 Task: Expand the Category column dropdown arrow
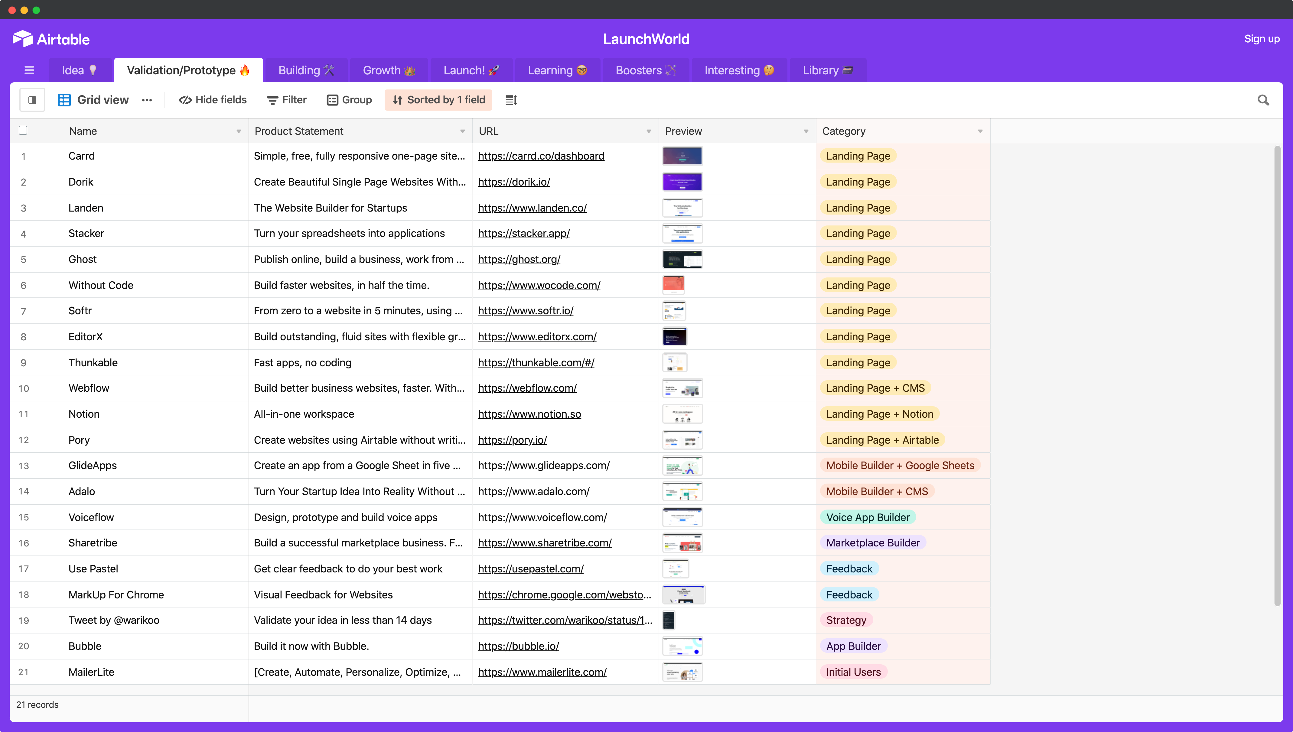click(x=980, y=132)
